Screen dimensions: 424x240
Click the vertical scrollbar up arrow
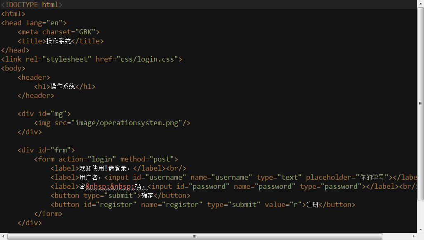click(420, 3)
